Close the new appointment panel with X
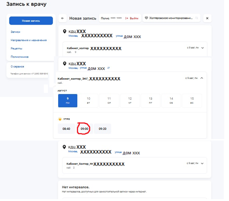 tap(207, 18)
